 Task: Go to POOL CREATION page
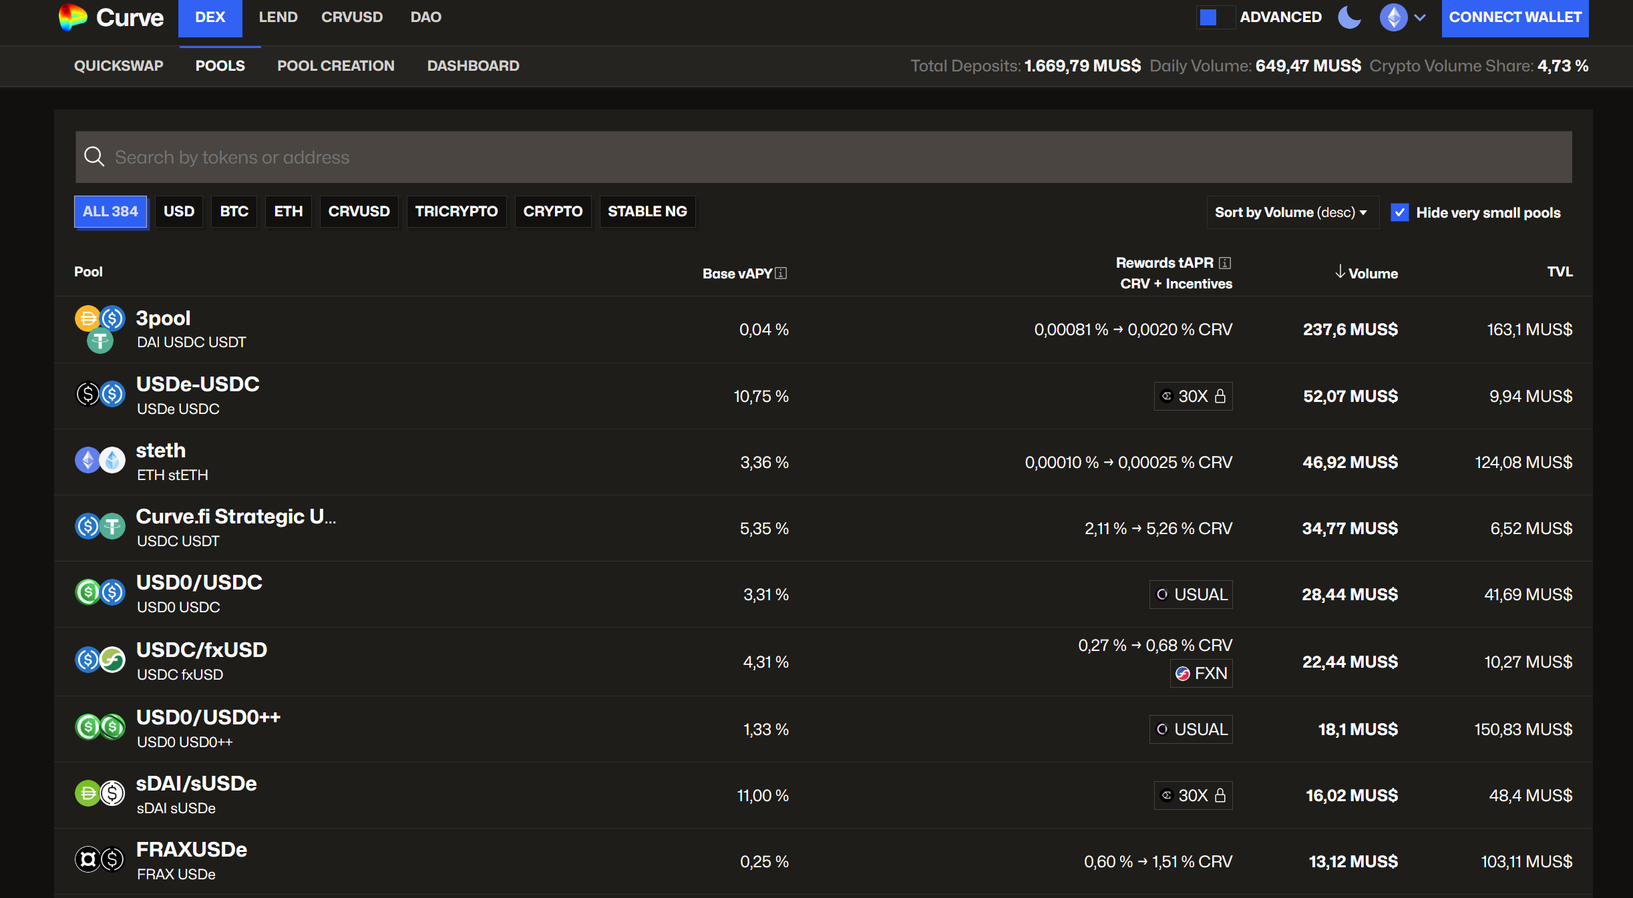click(336, 65)
